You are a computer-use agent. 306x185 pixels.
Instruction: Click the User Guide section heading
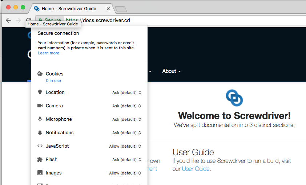coord(193,152)
